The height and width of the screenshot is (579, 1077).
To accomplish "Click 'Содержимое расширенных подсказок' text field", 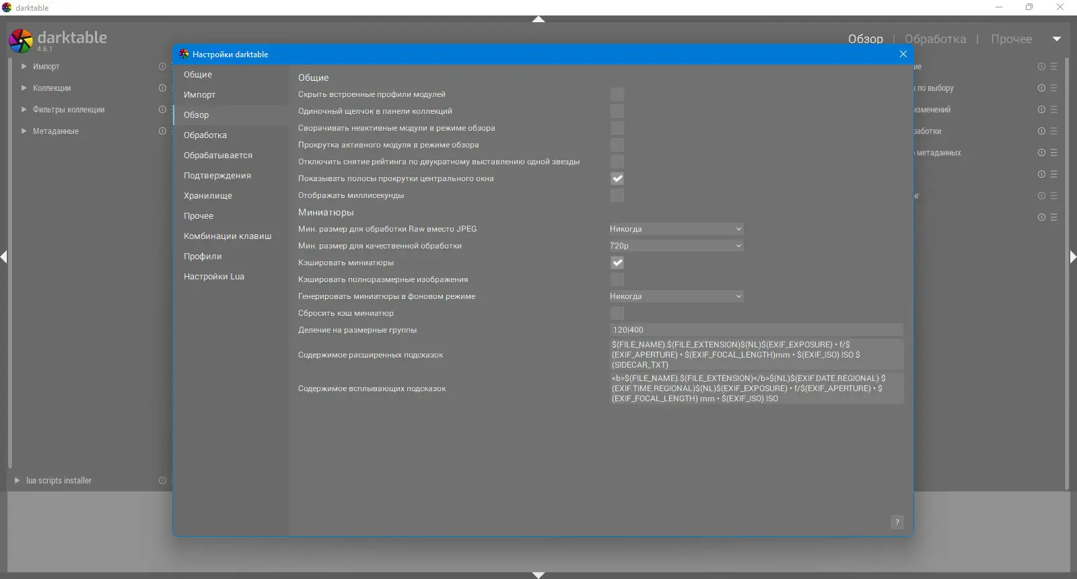I will pos(757,355).
